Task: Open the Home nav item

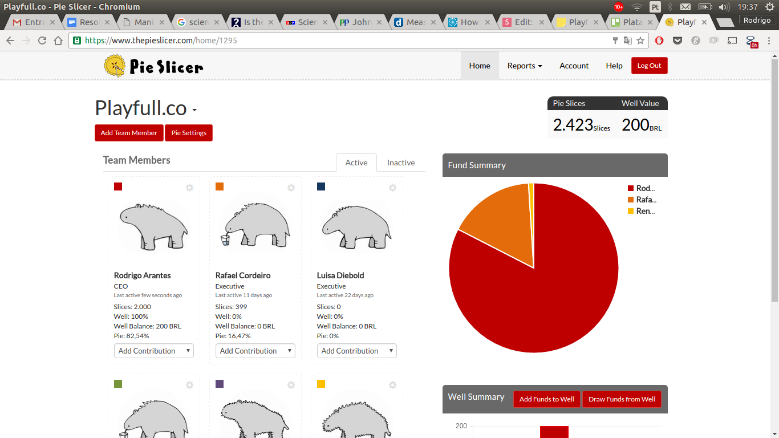Action: click(x=480, y=66)
